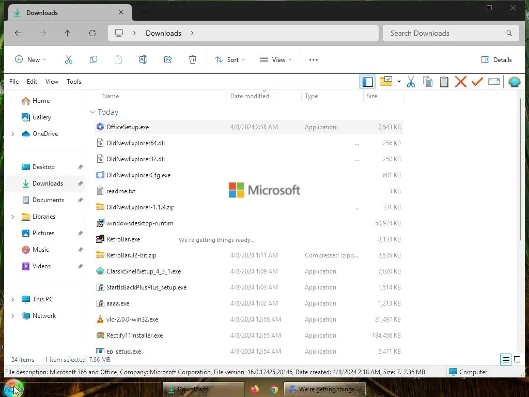Click the Back arrow button
The height and width of the screenshot is (397, 529).
(x=18, y=33)
